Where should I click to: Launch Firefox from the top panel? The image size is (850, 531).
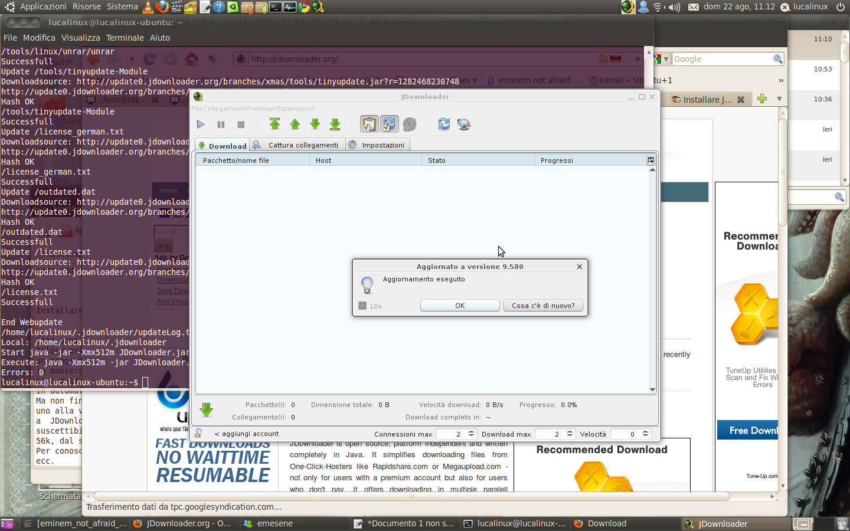point(162,6)
